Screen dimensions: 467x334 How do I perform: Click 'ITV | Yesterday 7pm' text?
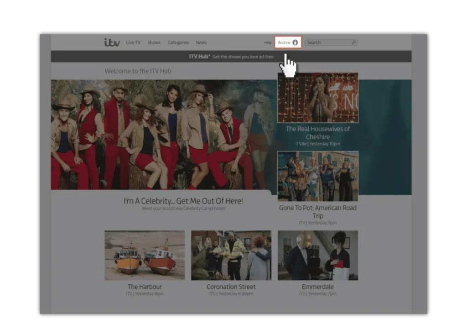(x=318, y=293)
